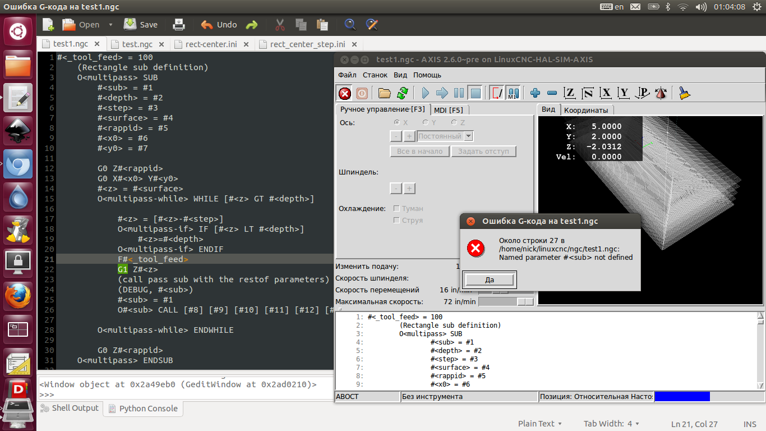Select the Y axis radio button

pyautogui.click(x=426, y=122)
